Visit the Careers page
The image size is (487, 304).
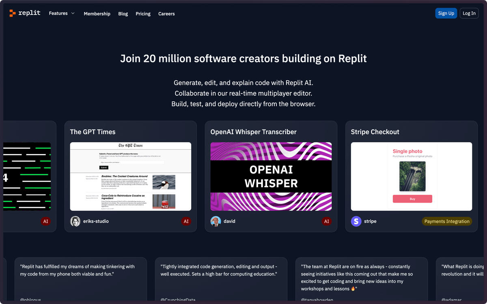pyautogui.click(x=166, y=14)
